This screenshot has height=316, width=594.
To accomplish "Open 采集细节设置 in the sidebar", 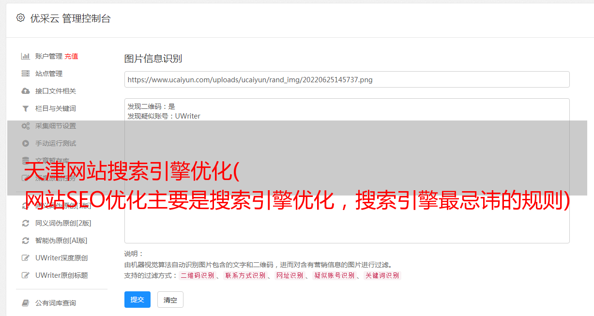I will click(x=56, y=126).
